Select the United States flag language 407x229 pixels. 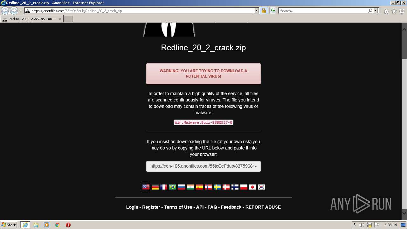click(146, 187)
